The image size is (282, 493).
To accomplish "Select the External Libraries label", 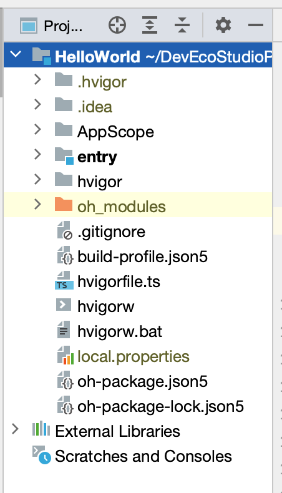I will pyautogui.click(x=117, y=431).
